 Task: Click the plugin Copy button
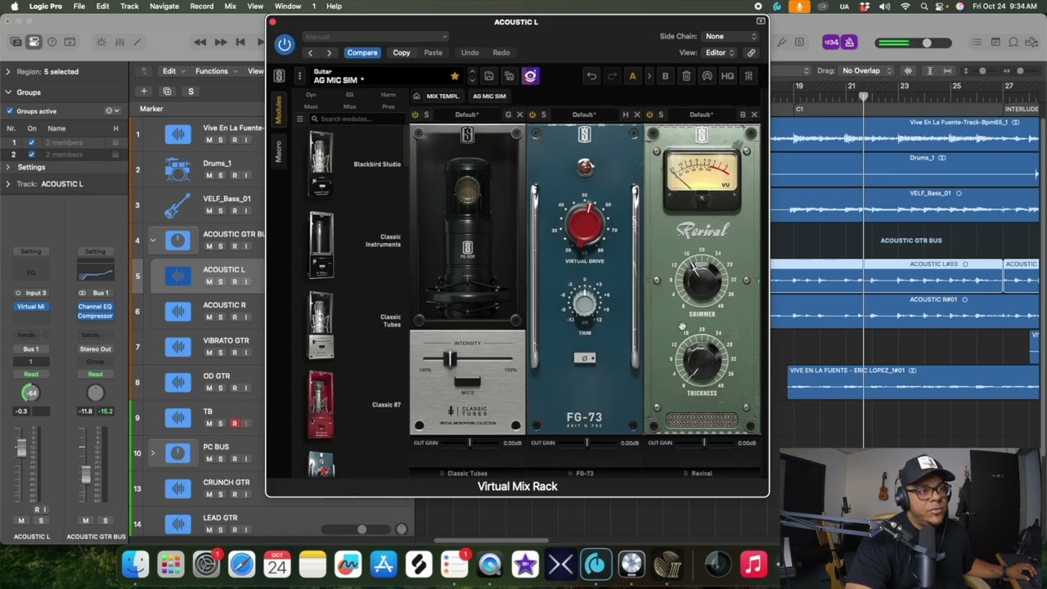pyautogui.click(x=401, y=52)
